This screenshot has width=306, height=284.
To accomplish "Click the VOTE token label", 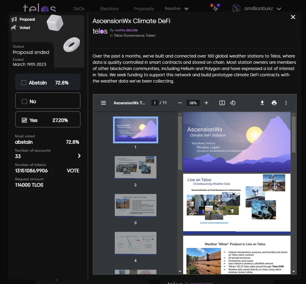I will pyautogui.click(x=73, y=171).
